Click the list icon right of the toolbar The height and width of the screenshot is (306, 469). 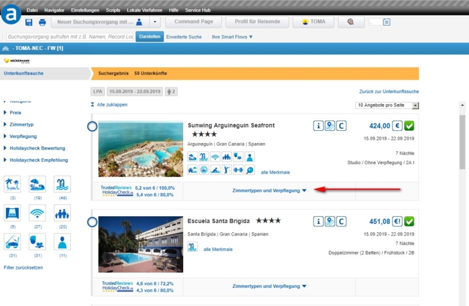tap(387, 22)
